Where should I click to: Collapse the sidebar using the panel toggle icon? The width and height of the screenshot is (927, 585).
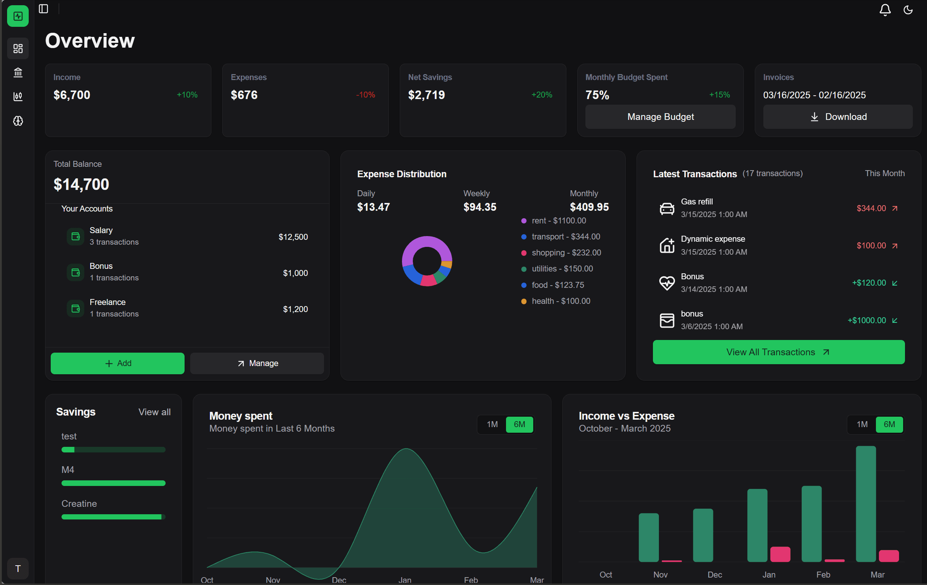click(43, 9)
